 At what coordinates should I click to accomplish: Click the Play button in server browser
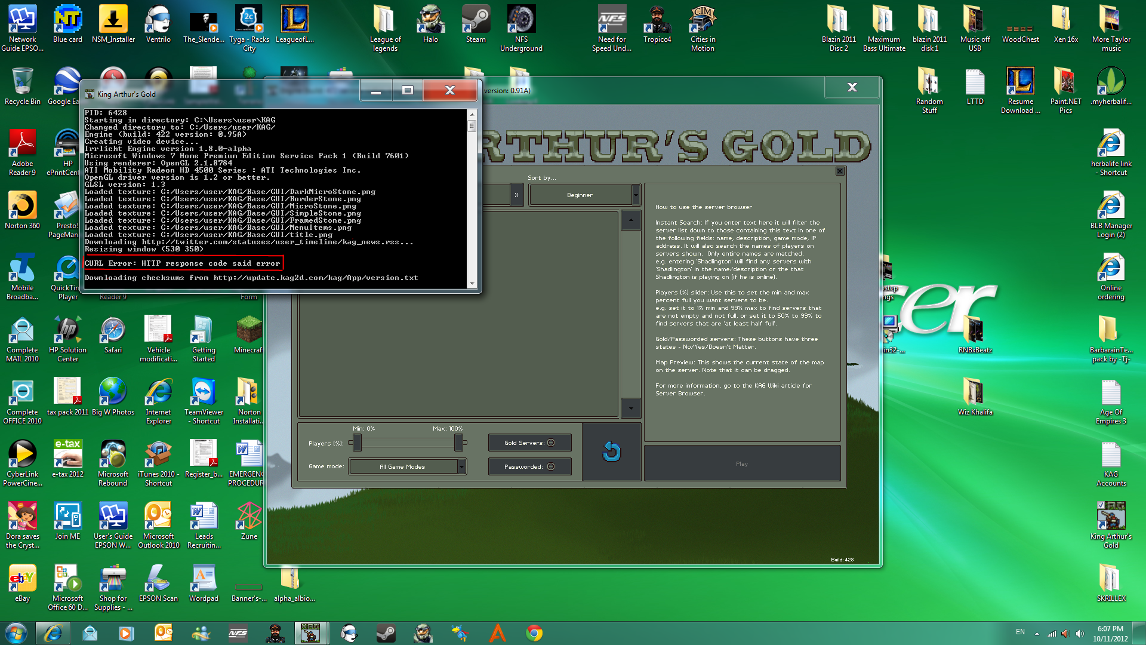point(742,463)
